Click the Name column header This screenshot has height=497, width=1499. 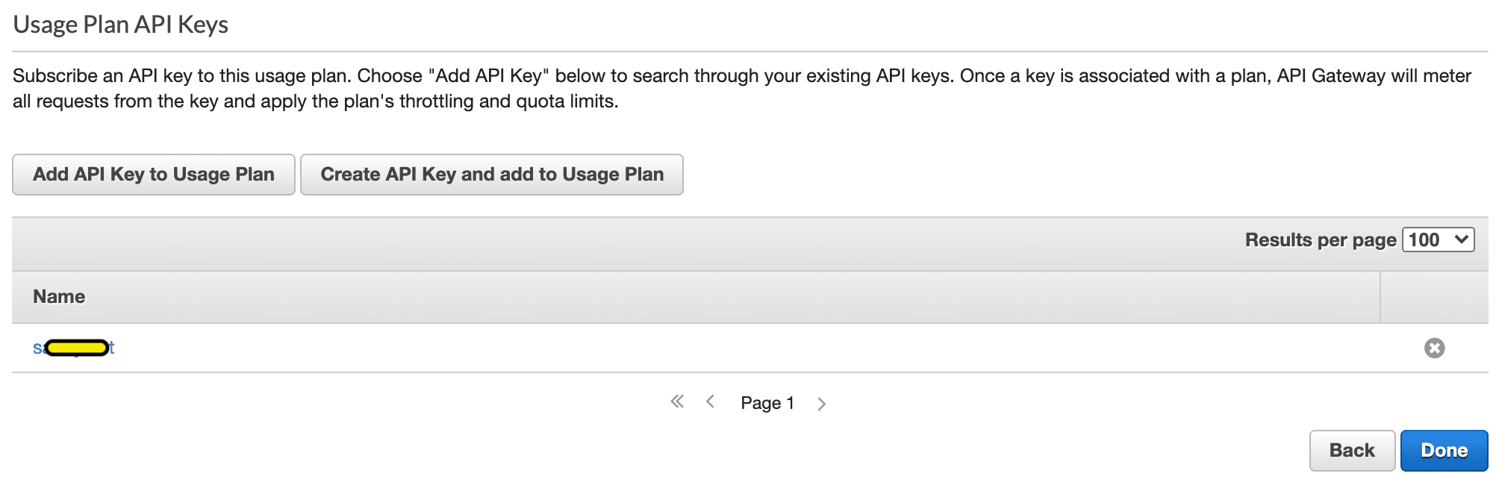(59, 297)
